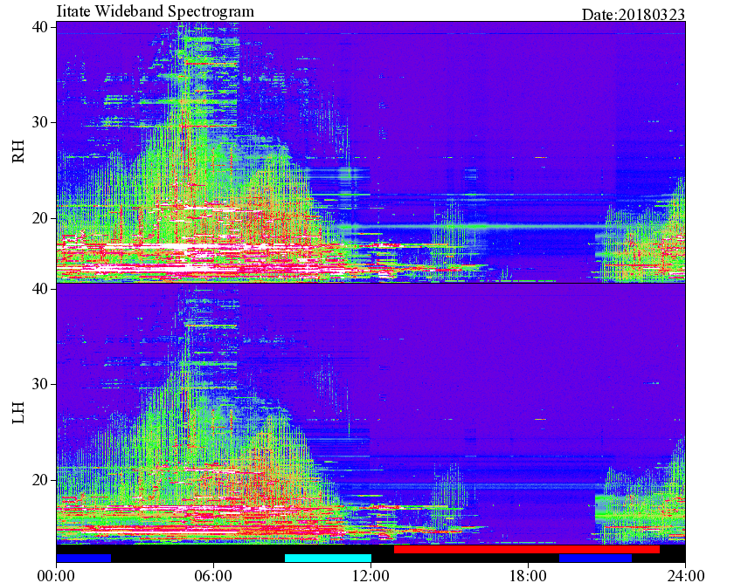Click the 12:00 time axis label
741x583 pixels.
pos(371,576)
